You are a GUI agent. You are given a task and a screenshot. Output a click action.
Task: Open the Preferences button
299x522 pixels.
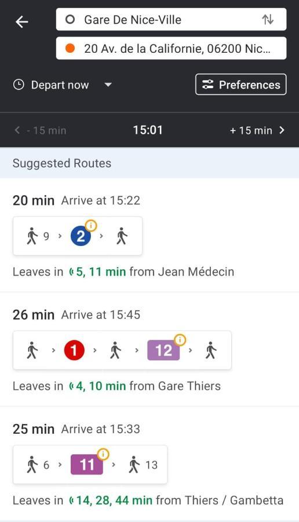click(241, 85)
